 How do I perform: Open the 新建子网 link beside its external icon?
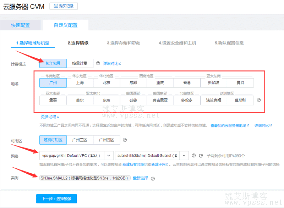(159, 165)
